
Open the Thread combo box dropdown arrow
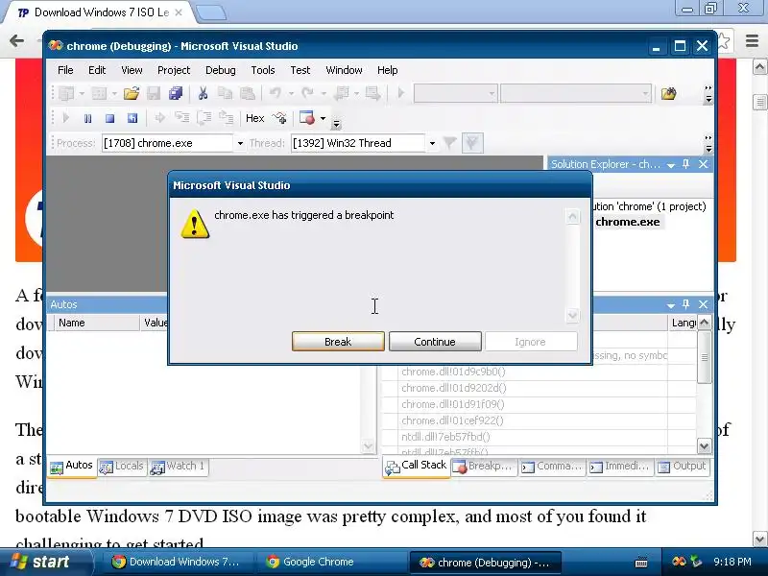click(x=432, y=143)
